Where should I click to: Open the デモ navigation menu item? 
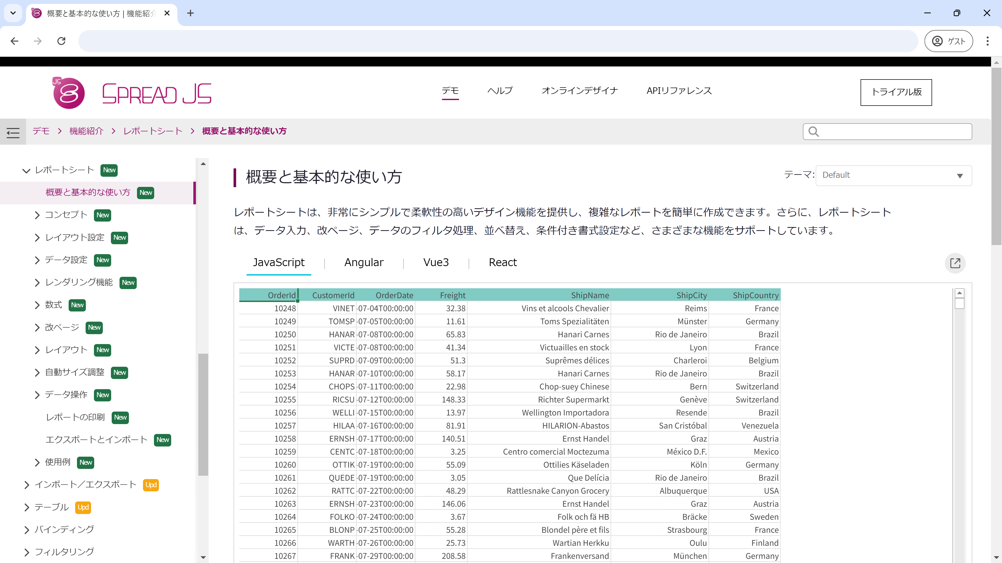pos(450,91)
